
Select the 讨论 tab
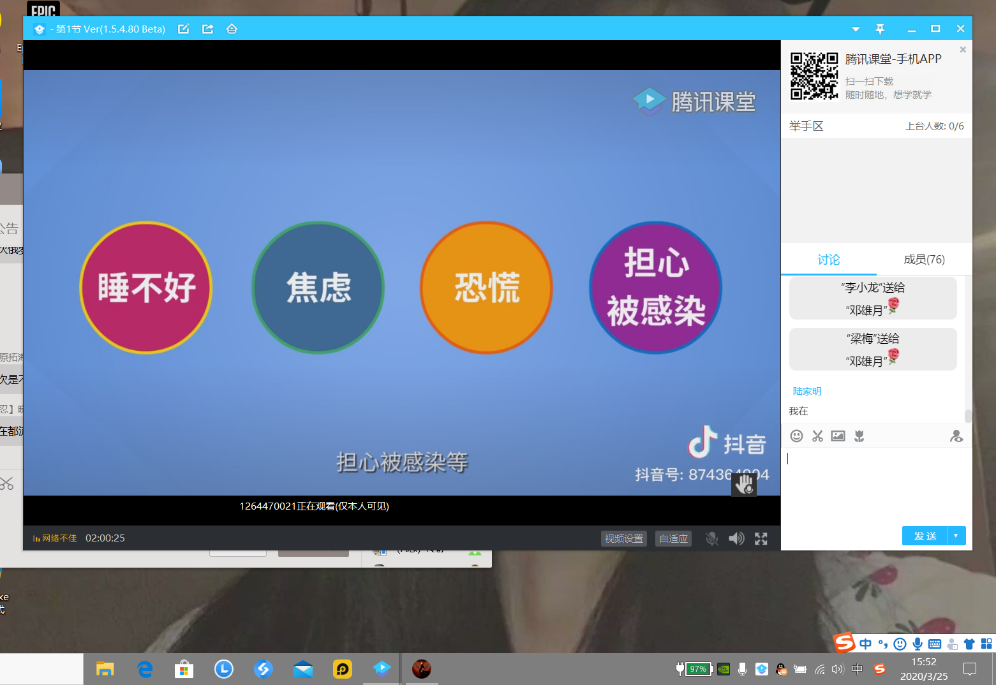(828, 260)
